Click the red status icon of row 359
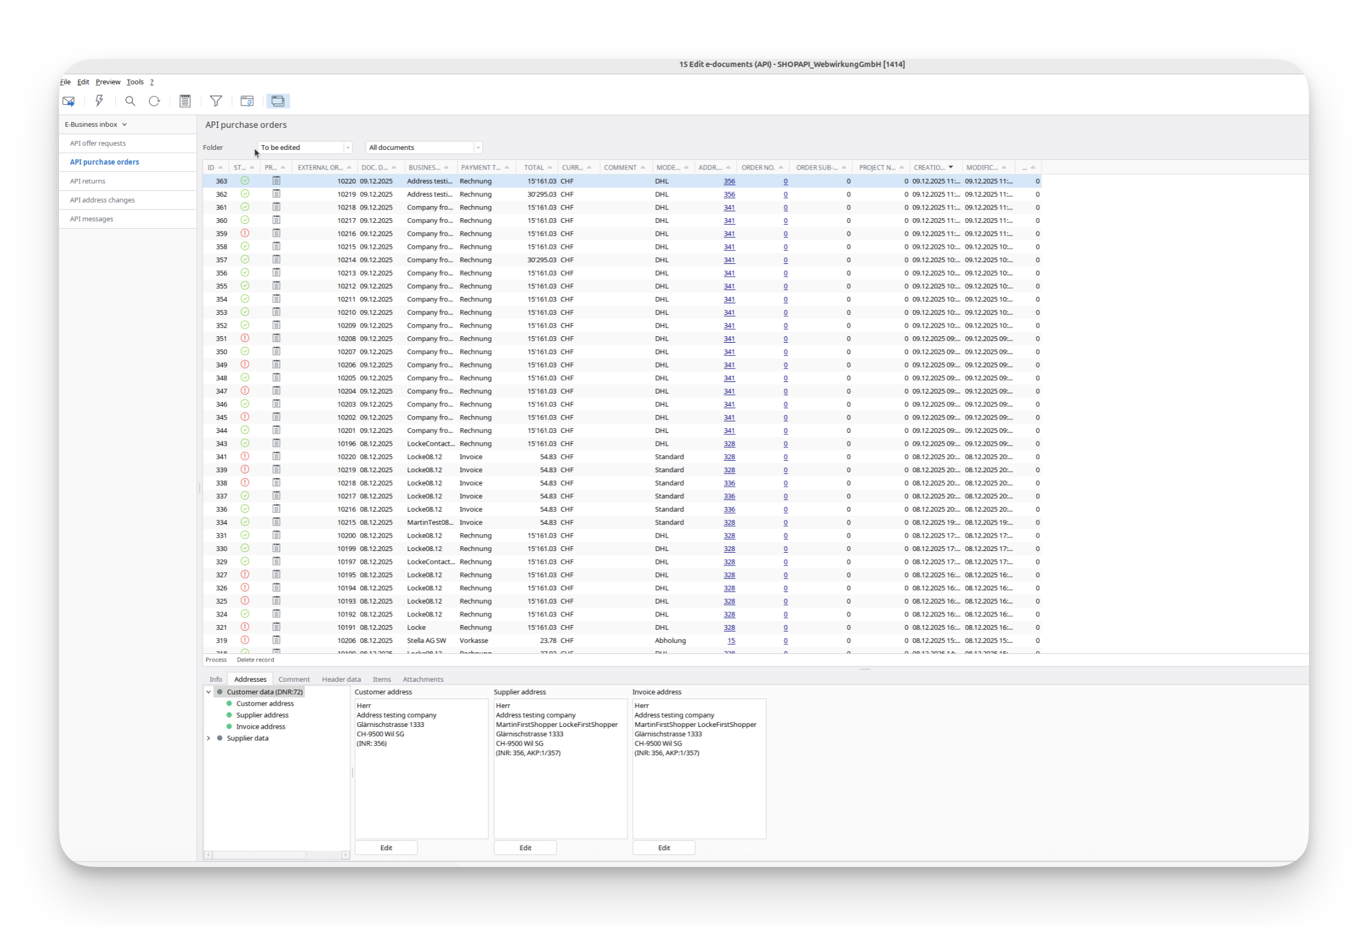 pyautogui.click(x=245, y=234)
